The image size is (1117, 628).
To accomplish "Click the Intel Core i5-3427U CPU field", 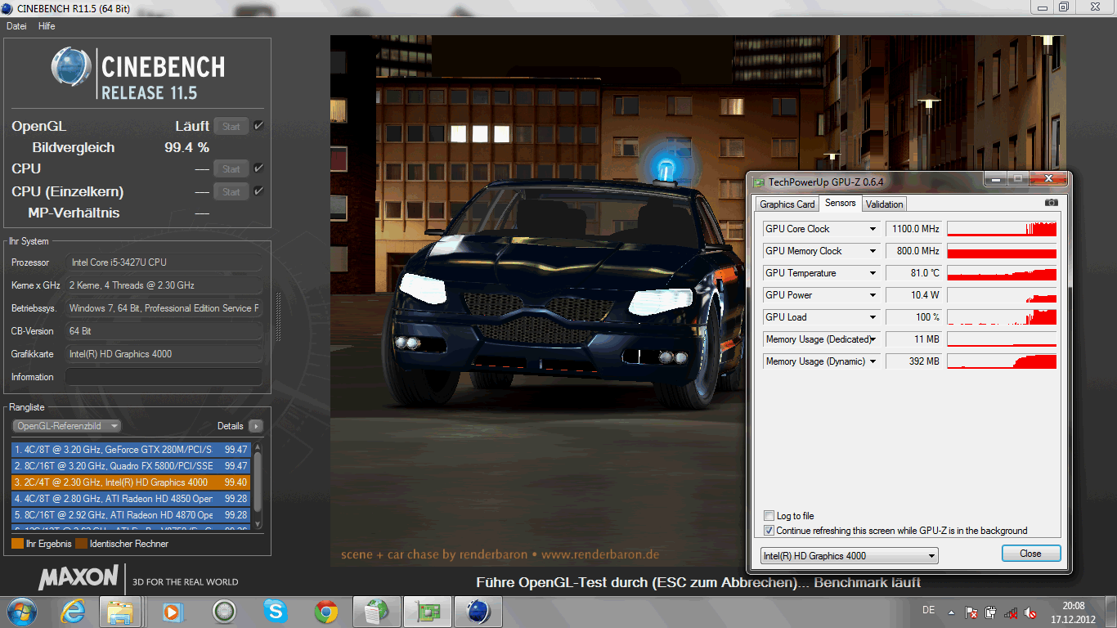I will click(x=164, y=262).
